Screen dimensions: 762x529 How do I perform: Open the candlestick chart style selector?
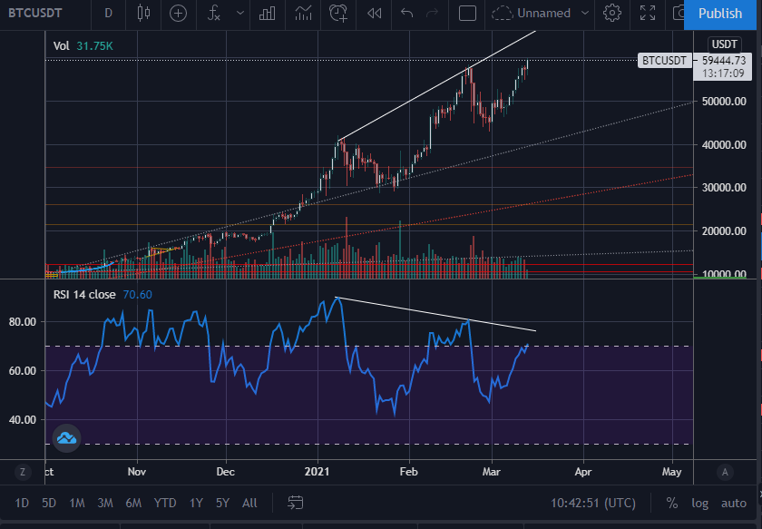pyautogui.click(x=143, y=13)
